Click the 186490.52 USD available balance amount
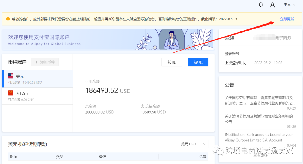The height and width of the screenshot is (164, 303). pos(108,90)
